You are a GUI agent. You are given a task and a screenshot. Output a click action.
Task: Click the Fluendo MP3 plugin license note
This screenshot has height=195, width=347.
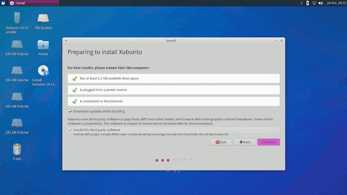(x=151, y=134)
